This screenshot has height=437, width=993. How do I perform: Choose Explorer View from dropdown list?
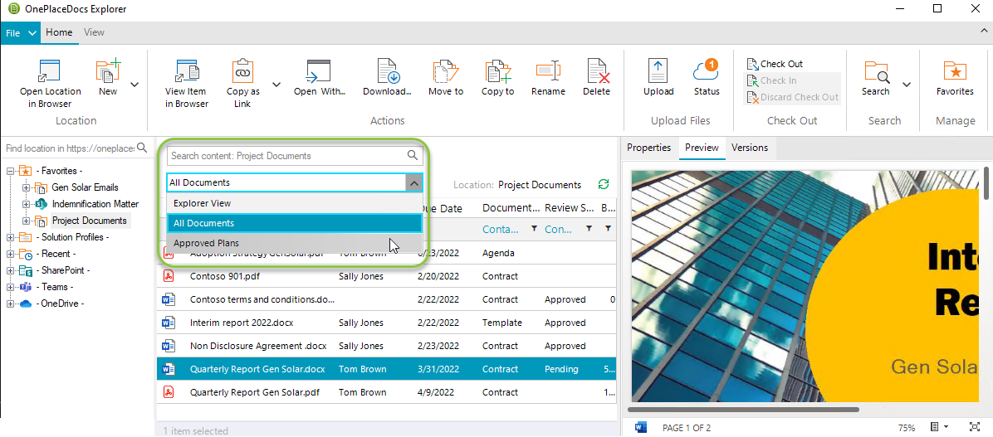295,204
